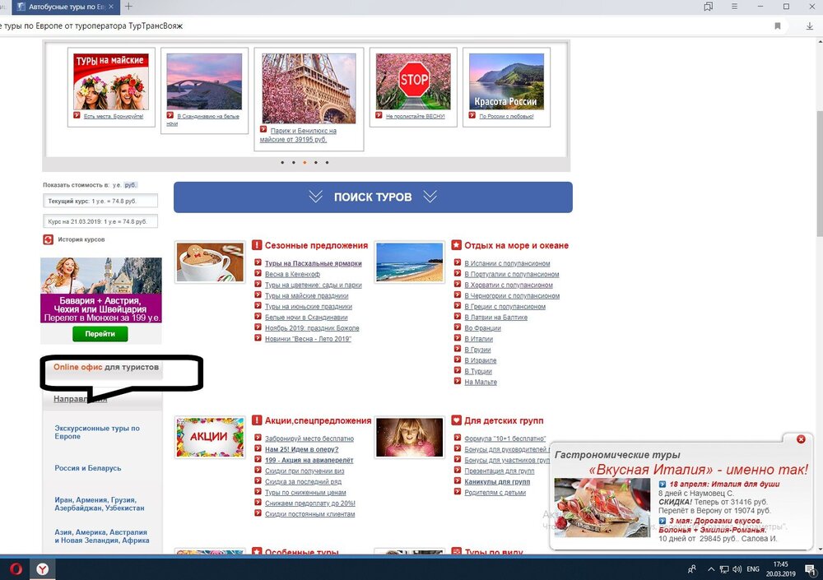
Task: Open Yandex browser from the taskbar
Action: (42, 568)
